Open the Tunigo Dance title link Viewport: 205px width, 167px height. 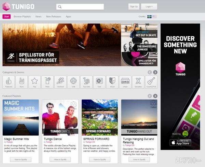(x=53, y=139)
